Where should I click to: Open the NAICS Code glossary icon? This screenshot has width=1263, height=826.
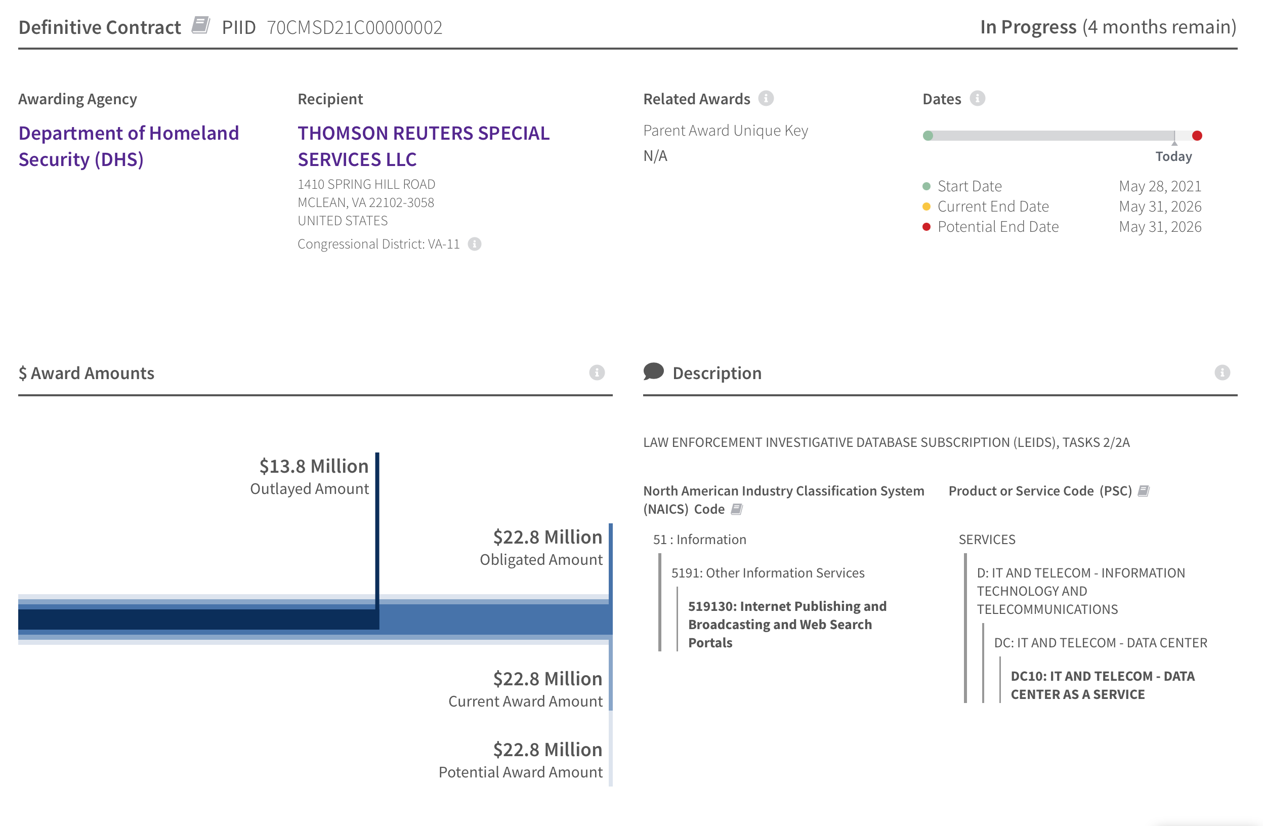point(737,509)
